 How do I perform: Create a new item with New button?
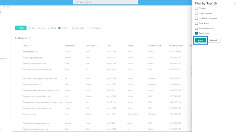pyautogui.click(x=21, y=28)
